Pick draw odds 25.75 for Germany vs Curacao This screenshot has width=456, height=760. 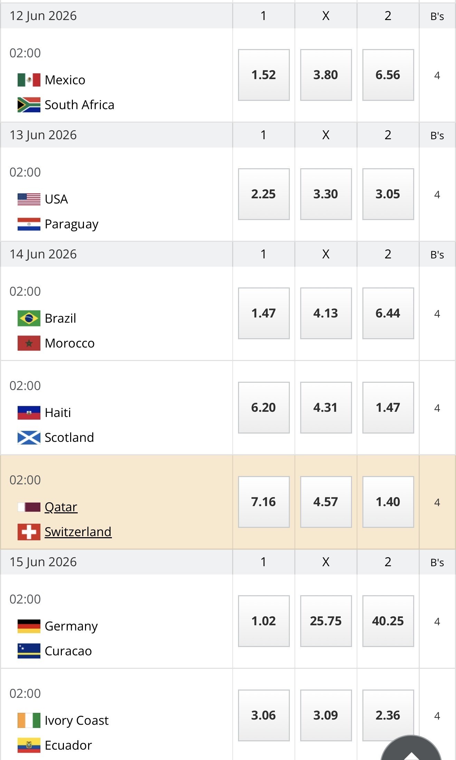point(326,621)
